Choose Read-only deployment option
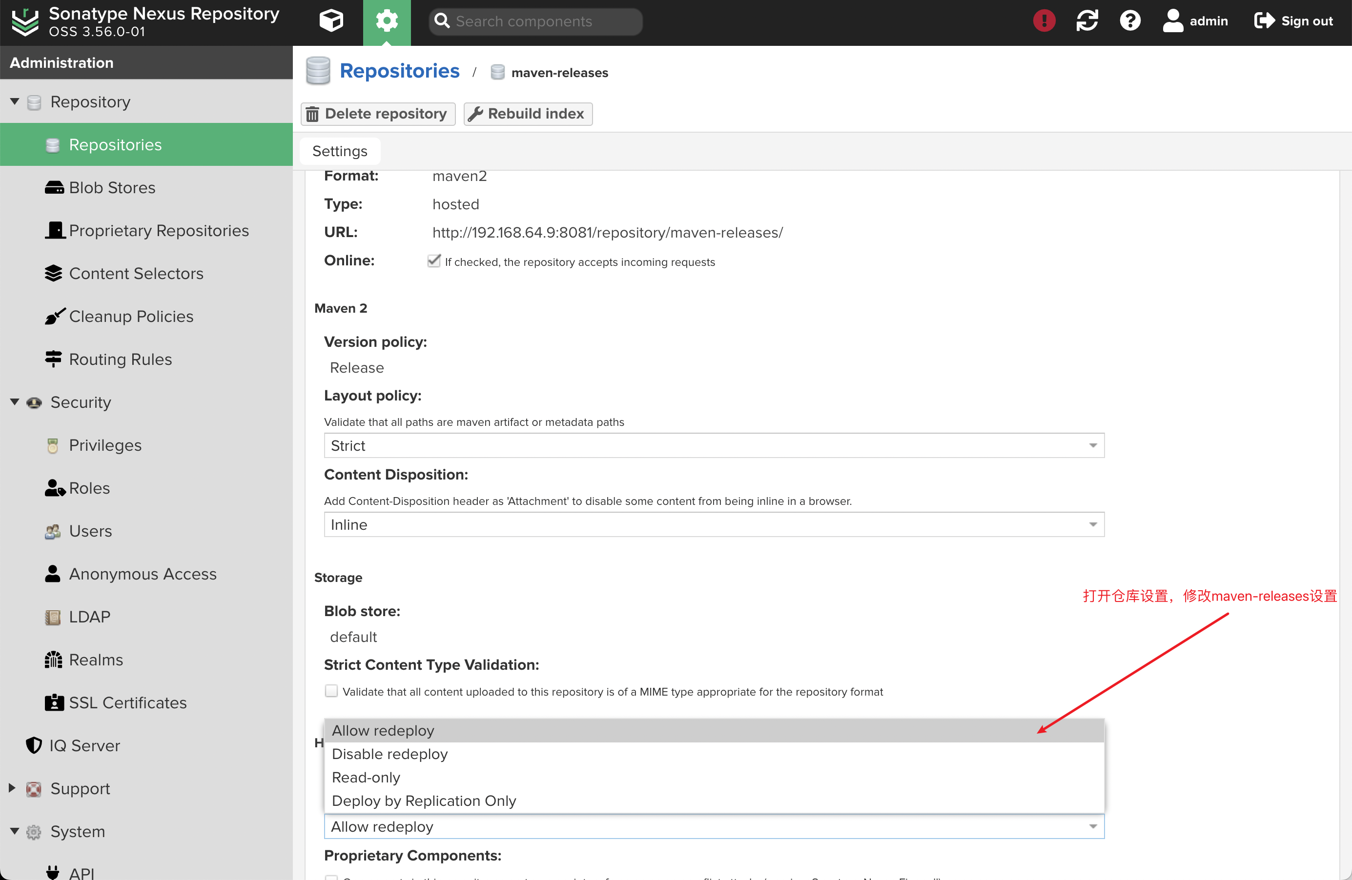Viewport: 1352px width, 880px height. [x=714, y=777]
